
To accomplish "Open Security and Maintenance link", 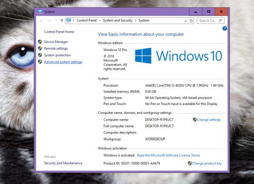I will [63, 163].
